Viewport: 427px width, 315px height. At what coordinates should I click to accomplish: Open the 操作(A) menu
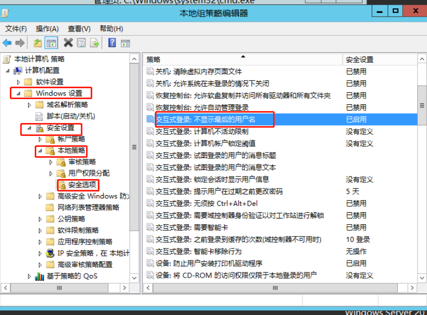47,29
